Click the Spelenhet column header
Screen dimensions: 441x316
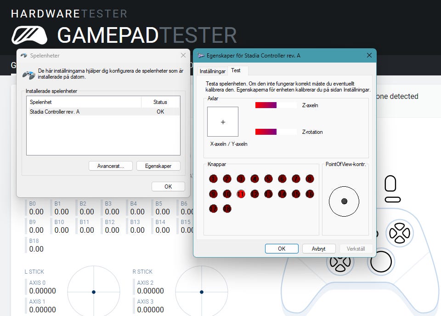tap(84, 102)
